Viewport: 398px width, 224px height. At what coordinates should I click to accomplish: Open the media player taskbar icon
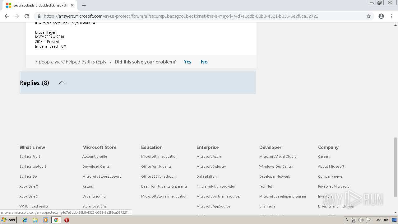pyautogui.click(x=46, y=220)
